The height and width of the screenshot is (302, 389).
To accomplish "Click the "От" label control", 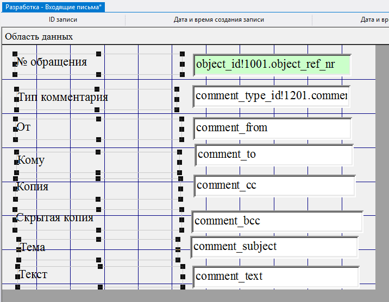I will [x=24, y=127].
